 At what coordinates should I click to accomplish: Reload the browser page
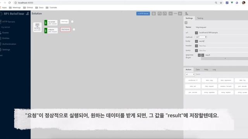tap(9, 3)
